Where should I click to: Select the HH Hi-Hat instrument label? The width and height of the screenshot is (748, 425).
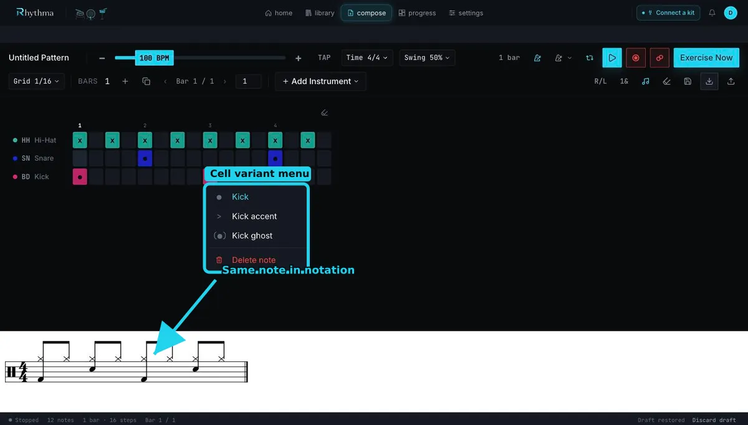pyautogui.click(x=35, y=140)
